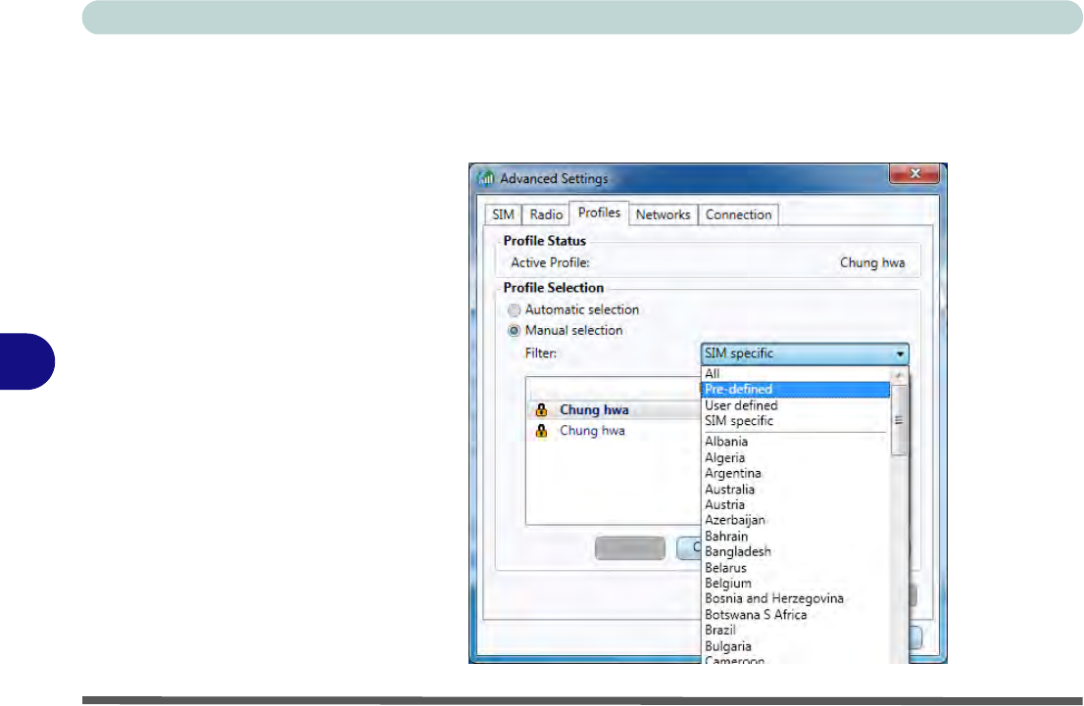Click lock icon beside bold Chung hwa profile
Screen dimensions: 1084x706
(x=540, y=411)
